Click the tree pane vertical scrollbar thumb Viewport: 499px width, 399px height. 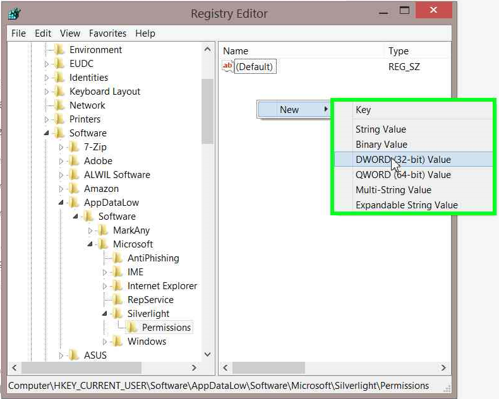click(x=207, y=111)
